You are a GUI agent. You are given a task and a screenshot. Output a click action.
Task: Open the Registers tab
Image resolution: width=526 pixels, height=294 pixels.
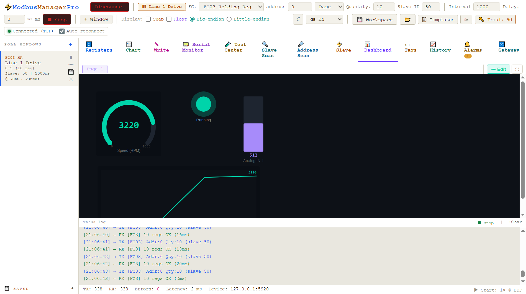tap(99, 47)
